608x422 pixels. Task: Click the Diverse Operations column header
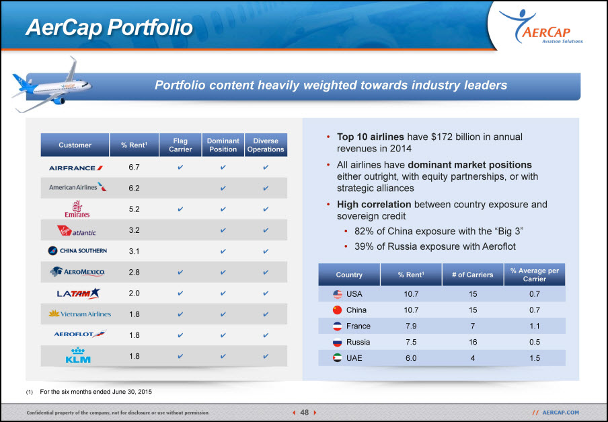tap(266, 145)
